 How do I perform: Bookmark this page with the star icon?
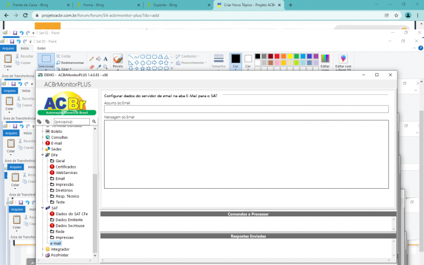click(396, 15)
